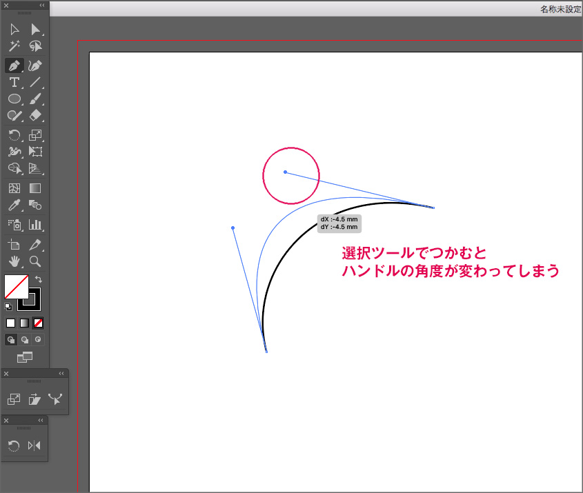Viewport: 583px width, 493px height.
Task: Select the Scale tool in main toolbar
Action: [x=35, y=135]
